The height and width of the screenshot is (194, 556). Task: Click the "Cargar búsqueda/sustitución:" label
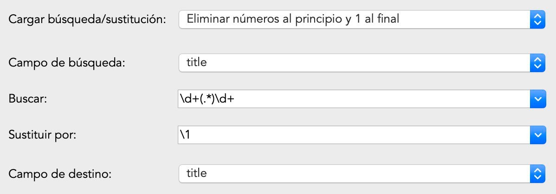[87, 21]
